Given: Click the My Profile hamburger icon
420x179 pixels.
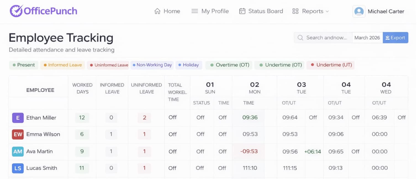Looking at the screenshot, I should pyautogui.click(x=195, y=11).
